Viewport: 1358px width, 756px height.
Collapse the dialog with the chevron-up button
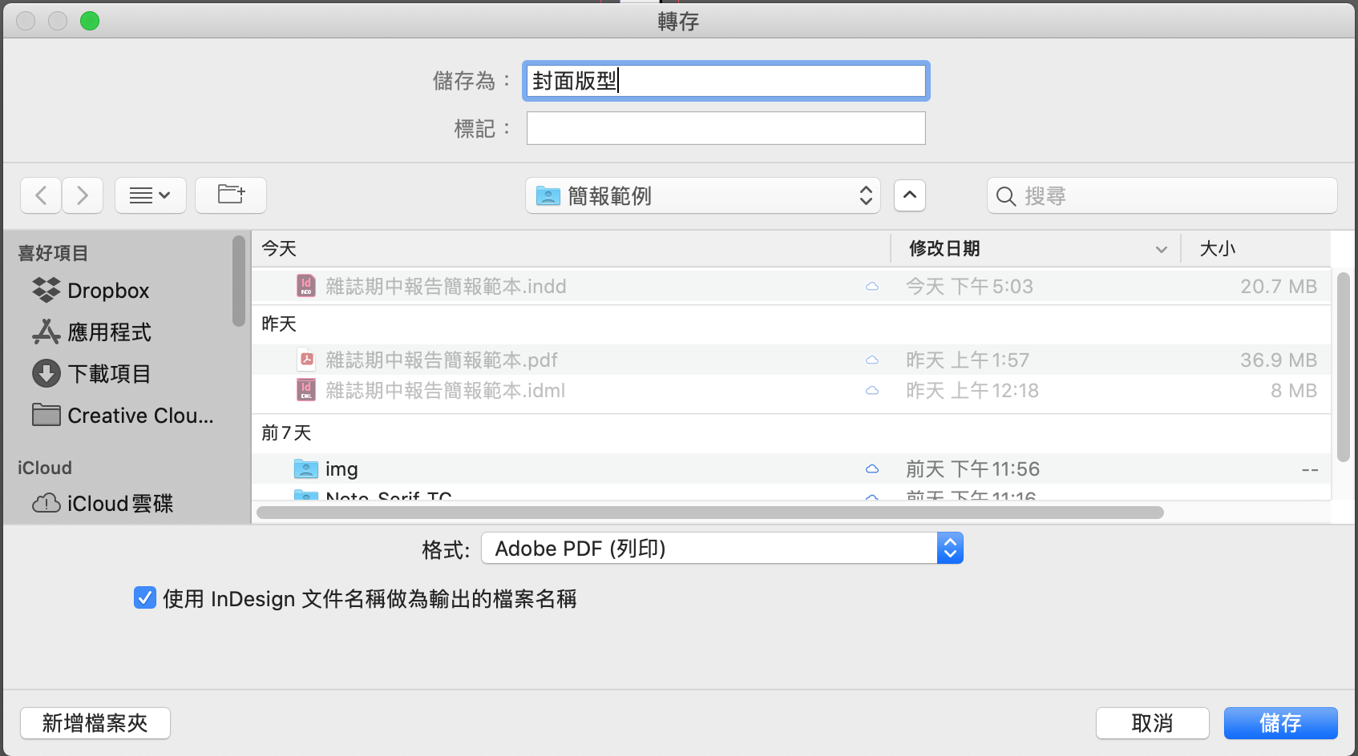pos(910,195)
